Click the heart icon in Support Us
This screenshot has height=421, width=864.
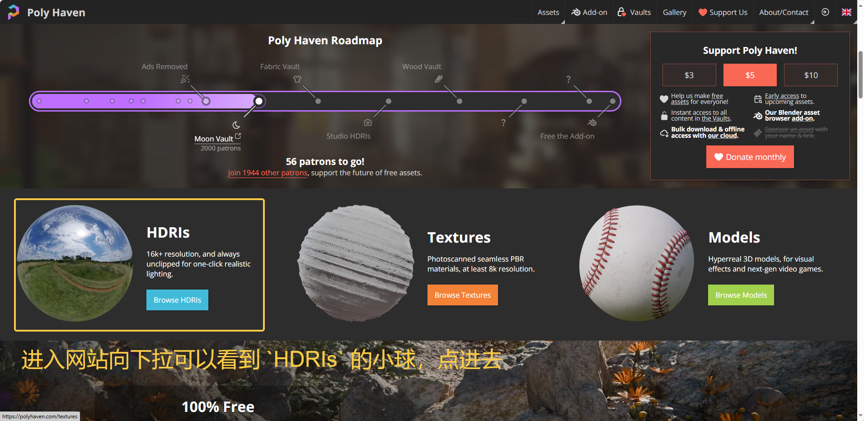pyautogui.click(x=703, y=12)
